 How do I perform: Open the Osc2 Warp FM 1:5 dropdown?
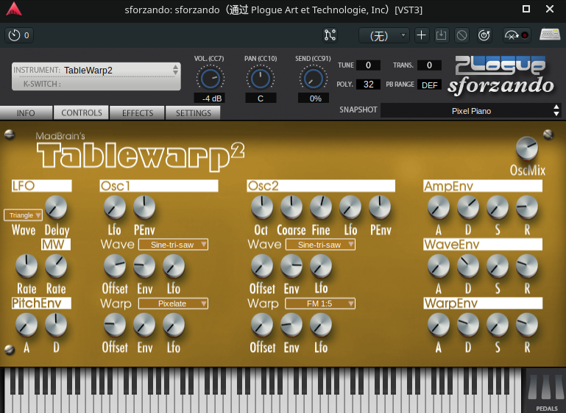pyautogui.click(x=320, y=304)
